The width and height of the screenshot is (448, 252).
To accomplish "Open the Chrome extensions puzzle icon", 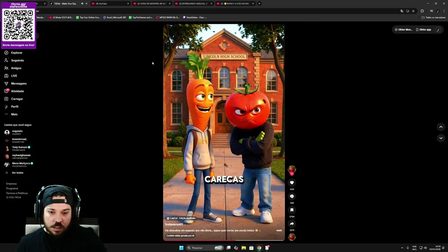I will (422, 11).
